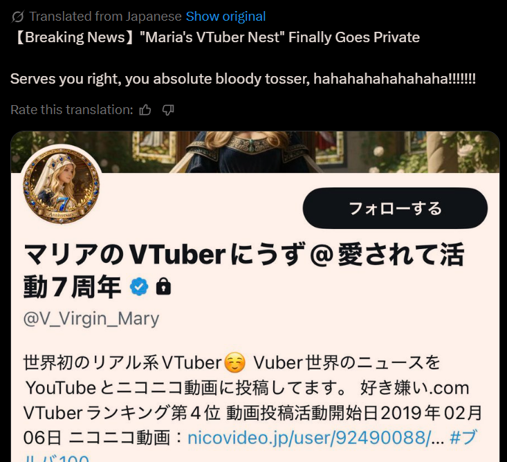The image size is (507, 462).
Task: Rate the translation with thumbs down
Action: (168, 110)
